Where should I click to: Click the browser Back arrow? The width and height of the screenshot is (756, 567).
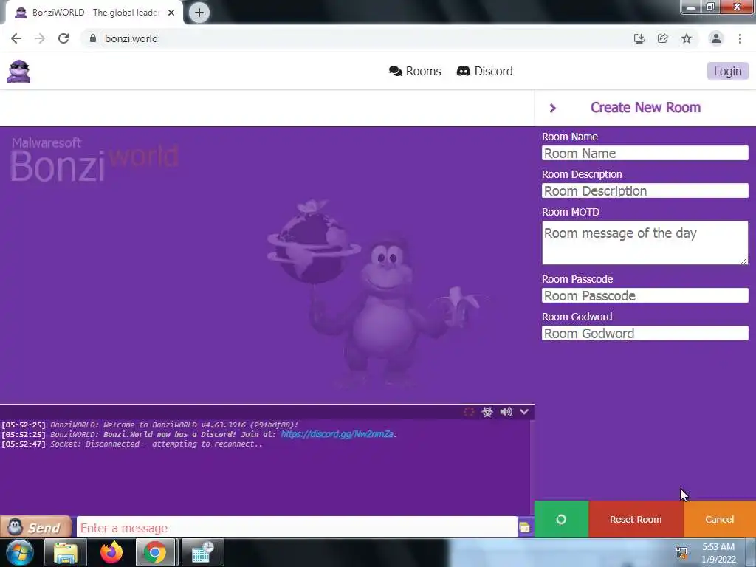[x=16, y=38]
